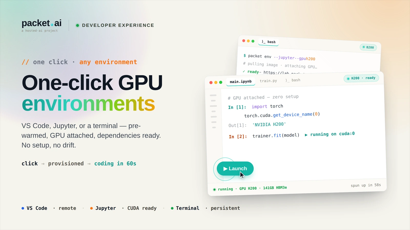Click the 'environments' gradient headline
The width and height of the screenshot is (410, 230).
click(x=88, y=104)
